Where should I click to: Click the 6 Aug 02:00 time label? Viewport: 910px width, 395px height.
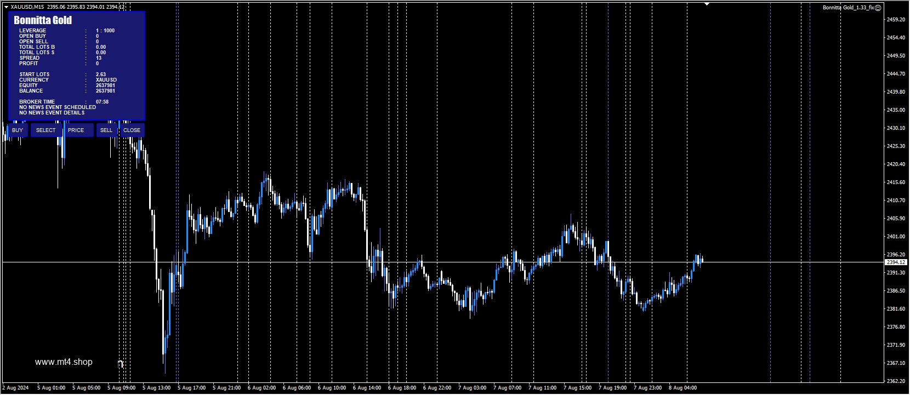pyautogui.click(x=262, y=388)
